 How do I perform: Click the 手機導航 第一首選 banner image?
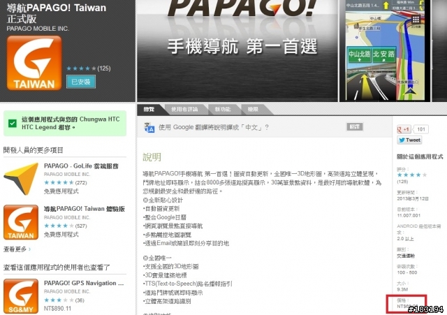pyautogui.click(x=237, y=50)
